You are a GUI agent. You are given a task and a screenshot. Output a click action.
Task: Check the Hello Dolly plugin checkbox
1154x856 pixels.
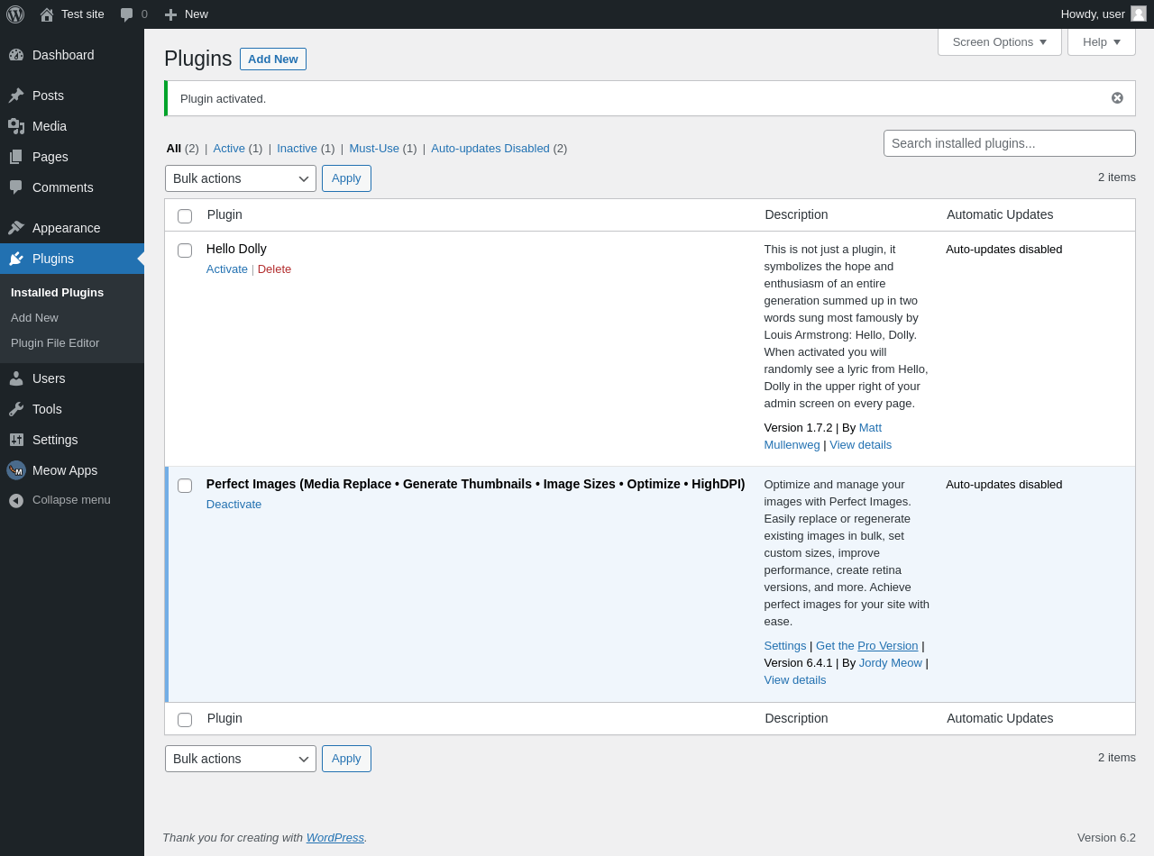(185, 250)
